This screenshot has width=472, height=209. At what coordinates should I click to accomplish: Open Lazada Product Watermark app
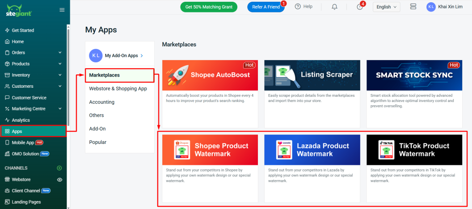click(312, 168)
